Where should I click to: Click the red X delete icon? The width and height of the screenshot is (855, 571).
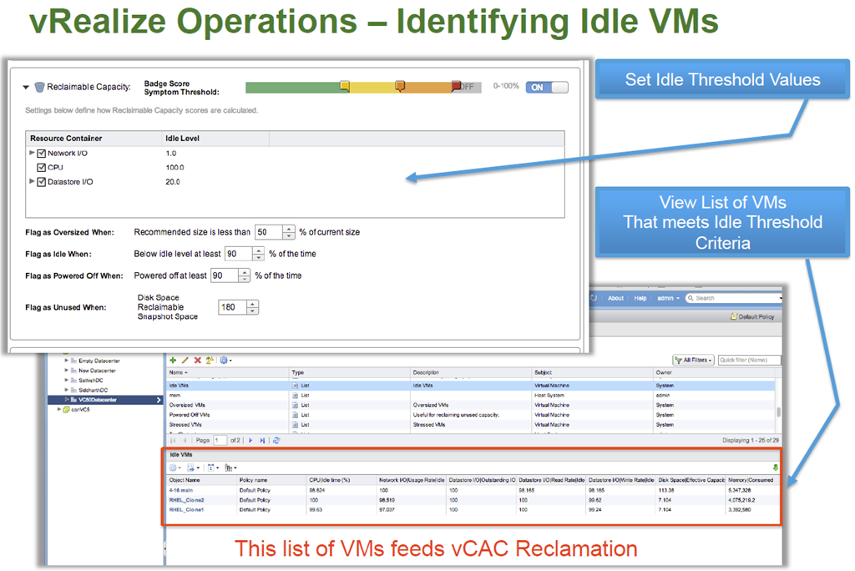198,360
